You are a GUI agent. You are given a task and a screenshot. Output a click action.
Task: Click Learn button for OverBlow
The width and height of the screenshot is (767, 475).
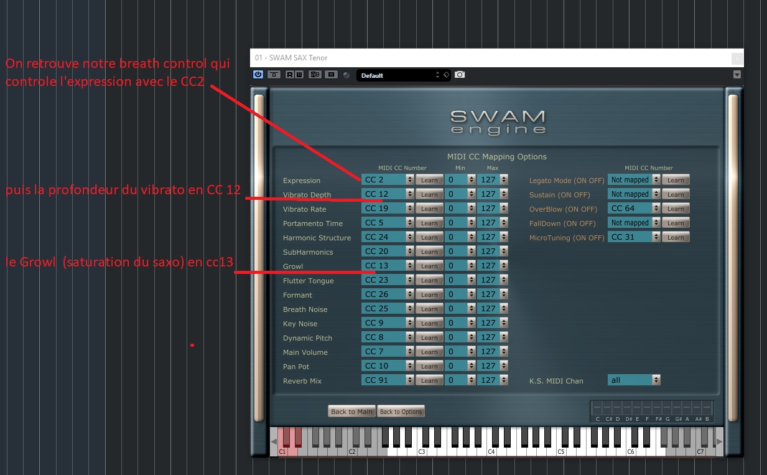(x=676, y=209)
